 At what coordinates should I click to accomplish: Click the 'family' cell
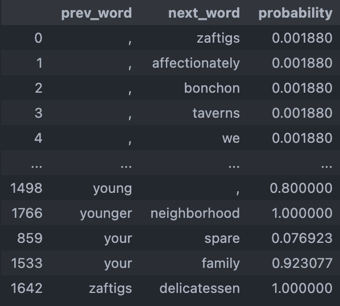(x=221, y=264)
